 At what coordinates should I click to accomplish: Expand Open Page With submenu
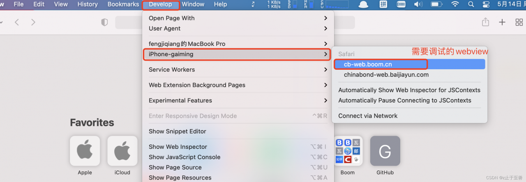(x=238, y=18)
